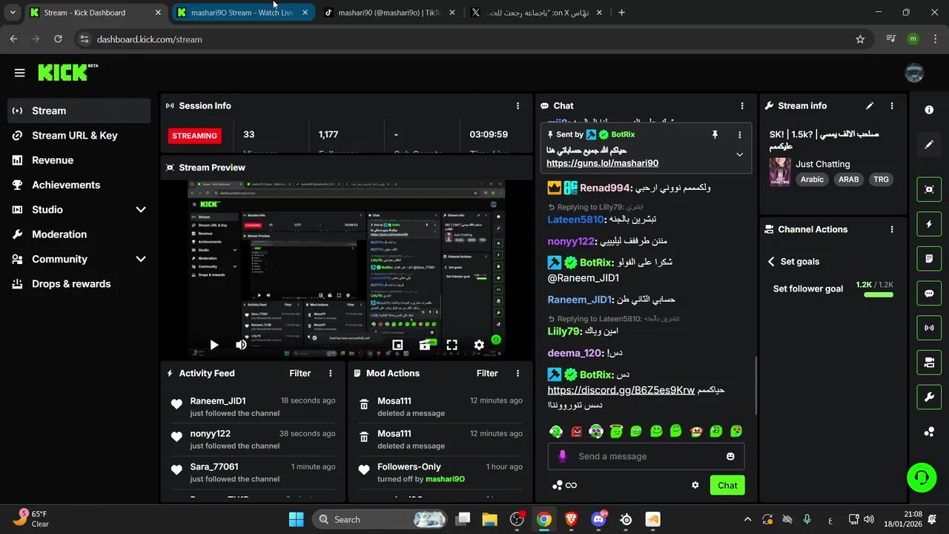Toggle Chat panel button in sidebar
The width and height of the screenshot is (949, 534).
[x=929, y=293]
